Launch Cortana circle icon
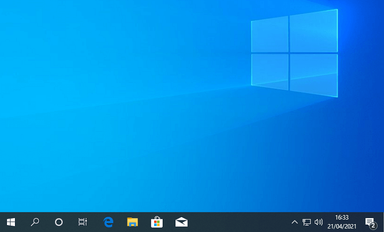Viewport: 384px width, 232px height. point(59,222)
